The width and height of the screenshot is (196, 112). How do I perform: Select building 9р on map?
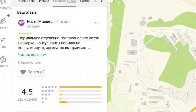click(137, 85)
